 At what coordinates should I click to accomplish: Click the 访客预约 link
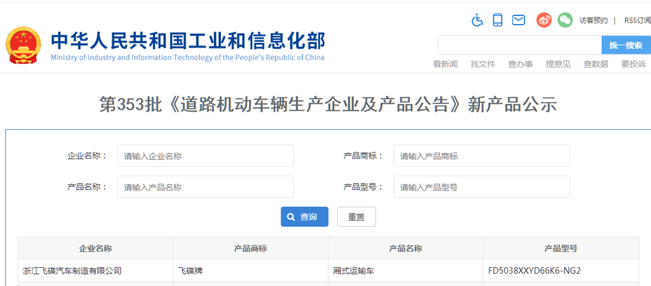click(593, 21)
